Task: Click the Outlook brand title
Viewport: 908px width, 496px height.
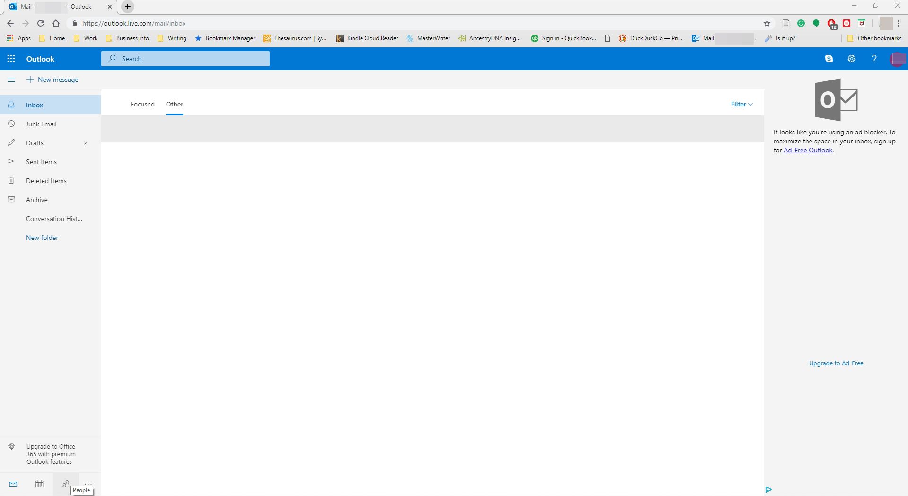Action: (40, 59)
